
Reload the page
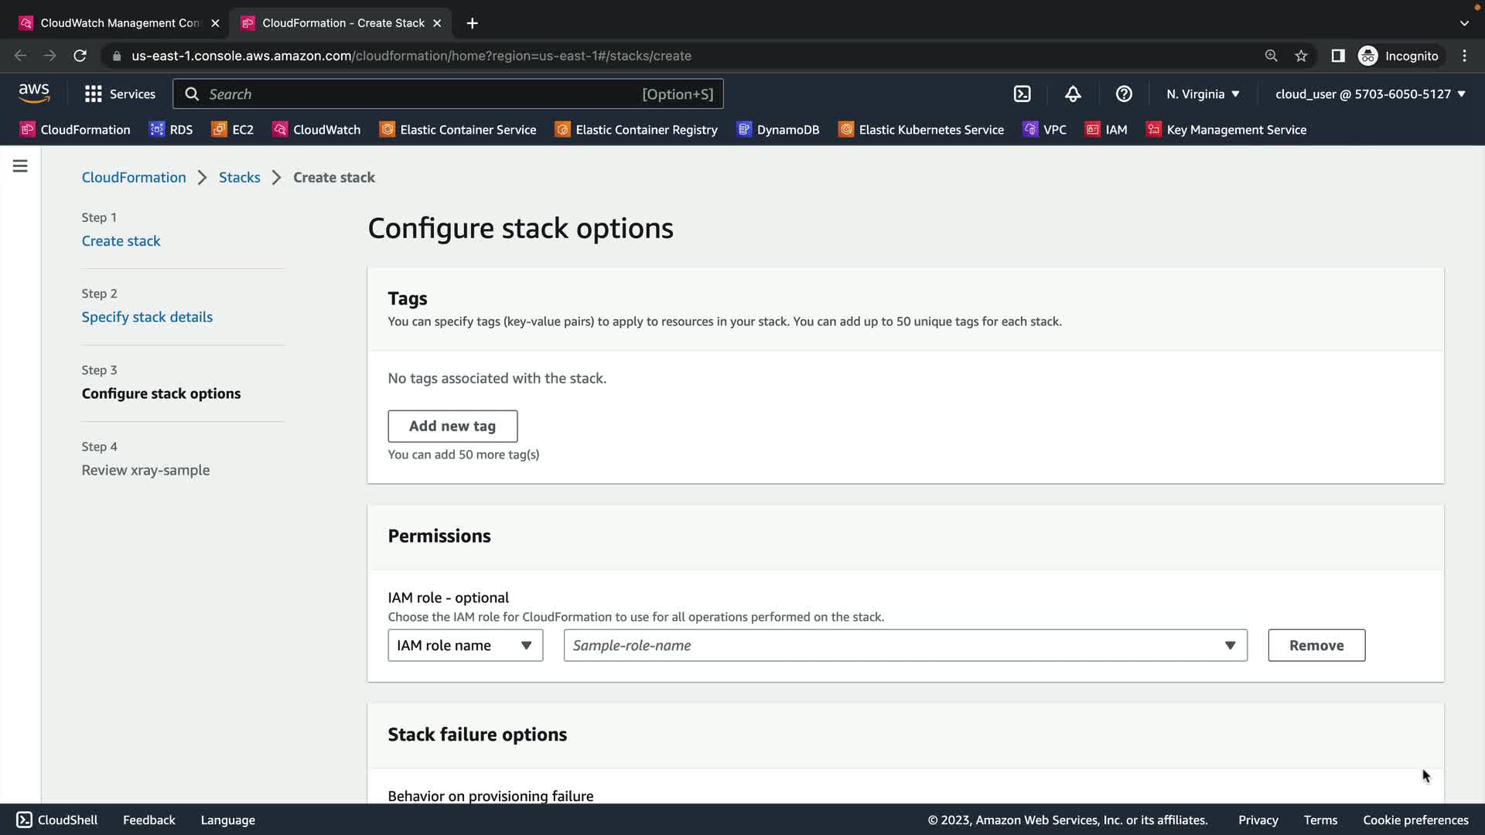click(x=80, y=56)
